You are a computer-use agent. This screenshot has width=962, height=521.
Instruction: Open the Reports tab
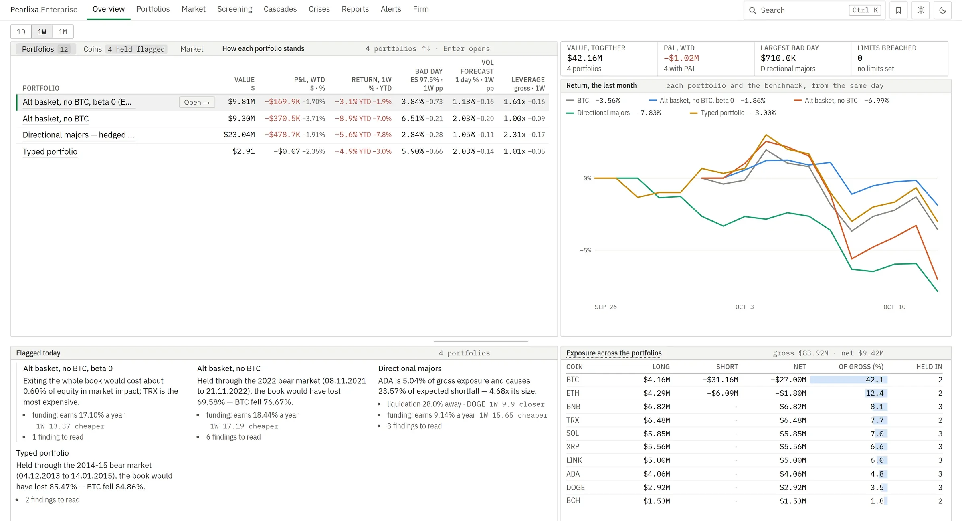point(355,9)
